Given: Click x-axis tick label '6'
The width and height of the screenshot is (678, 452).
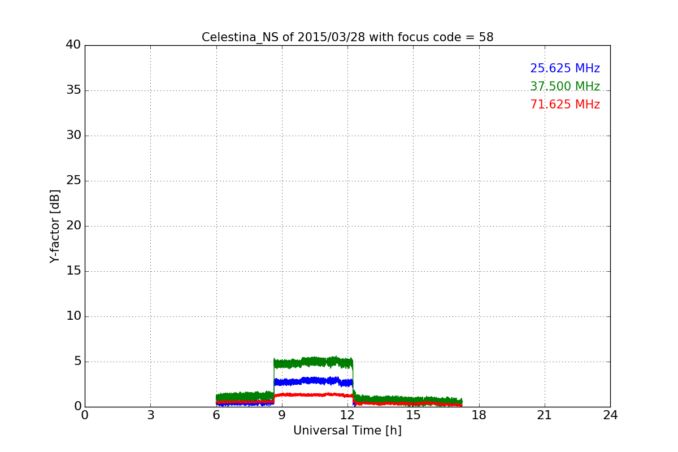Looking at the screenshot, I should pos(216,415).
